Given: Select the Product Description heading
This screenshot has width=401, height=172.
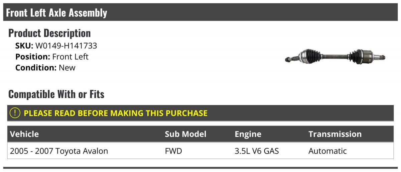Looking at the screenshot, I should click(49, 33).
